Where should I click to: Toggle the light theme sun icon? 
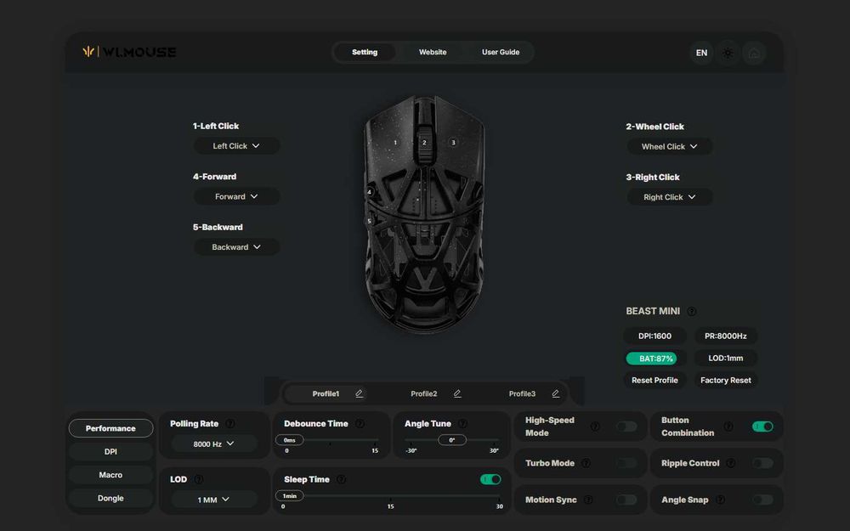(728, 53)
